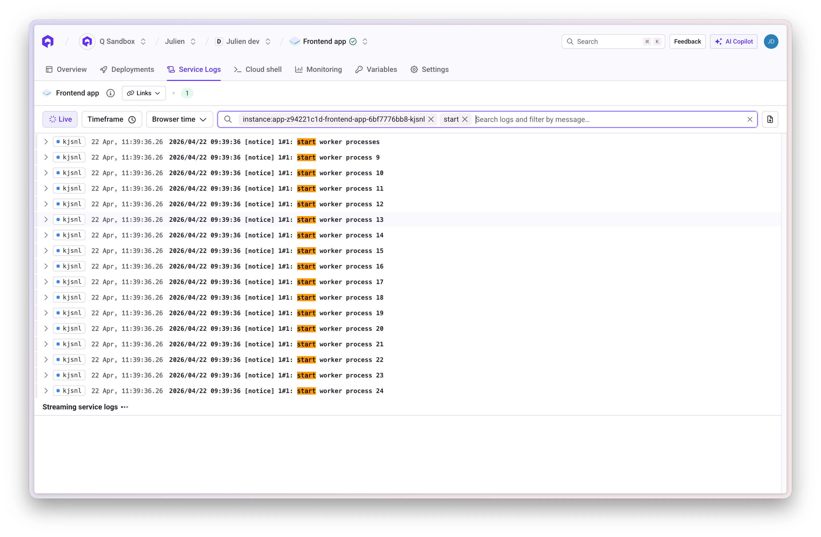Click kjsnl instance badge on process 12 row
Image resolution: width=821 pixels, height=537 pixels.
pyautogui.click(x=69, y=204)
